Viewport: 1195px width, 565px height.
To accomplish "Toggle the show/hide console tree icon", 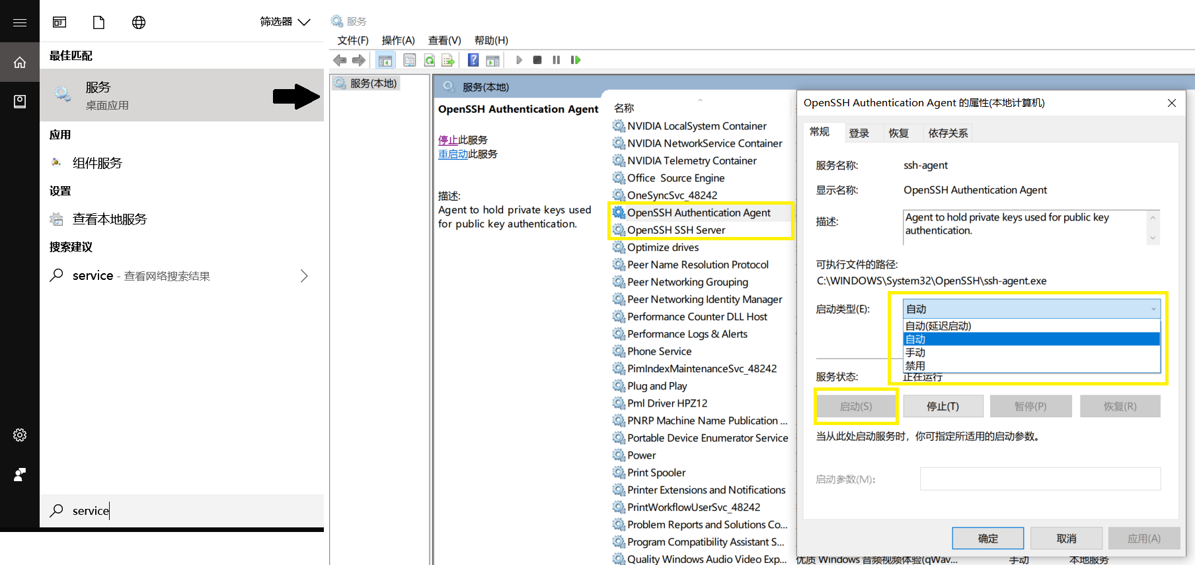I will [x=385, y=60].
